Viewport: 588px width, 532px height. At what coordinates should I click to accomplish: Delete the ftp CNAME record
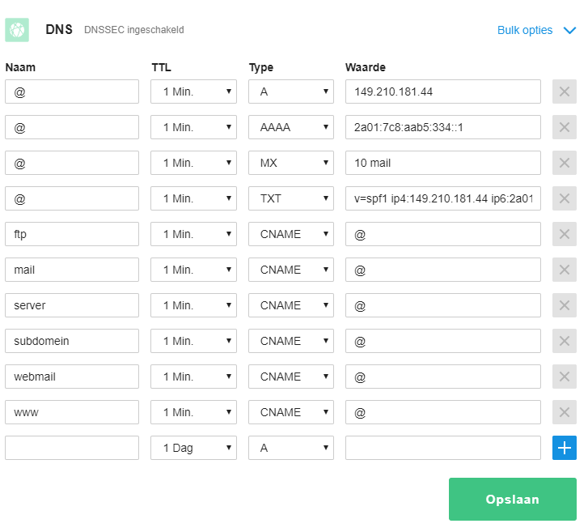click(x=564, y=234)
